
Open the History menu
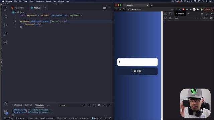point(31,1)
